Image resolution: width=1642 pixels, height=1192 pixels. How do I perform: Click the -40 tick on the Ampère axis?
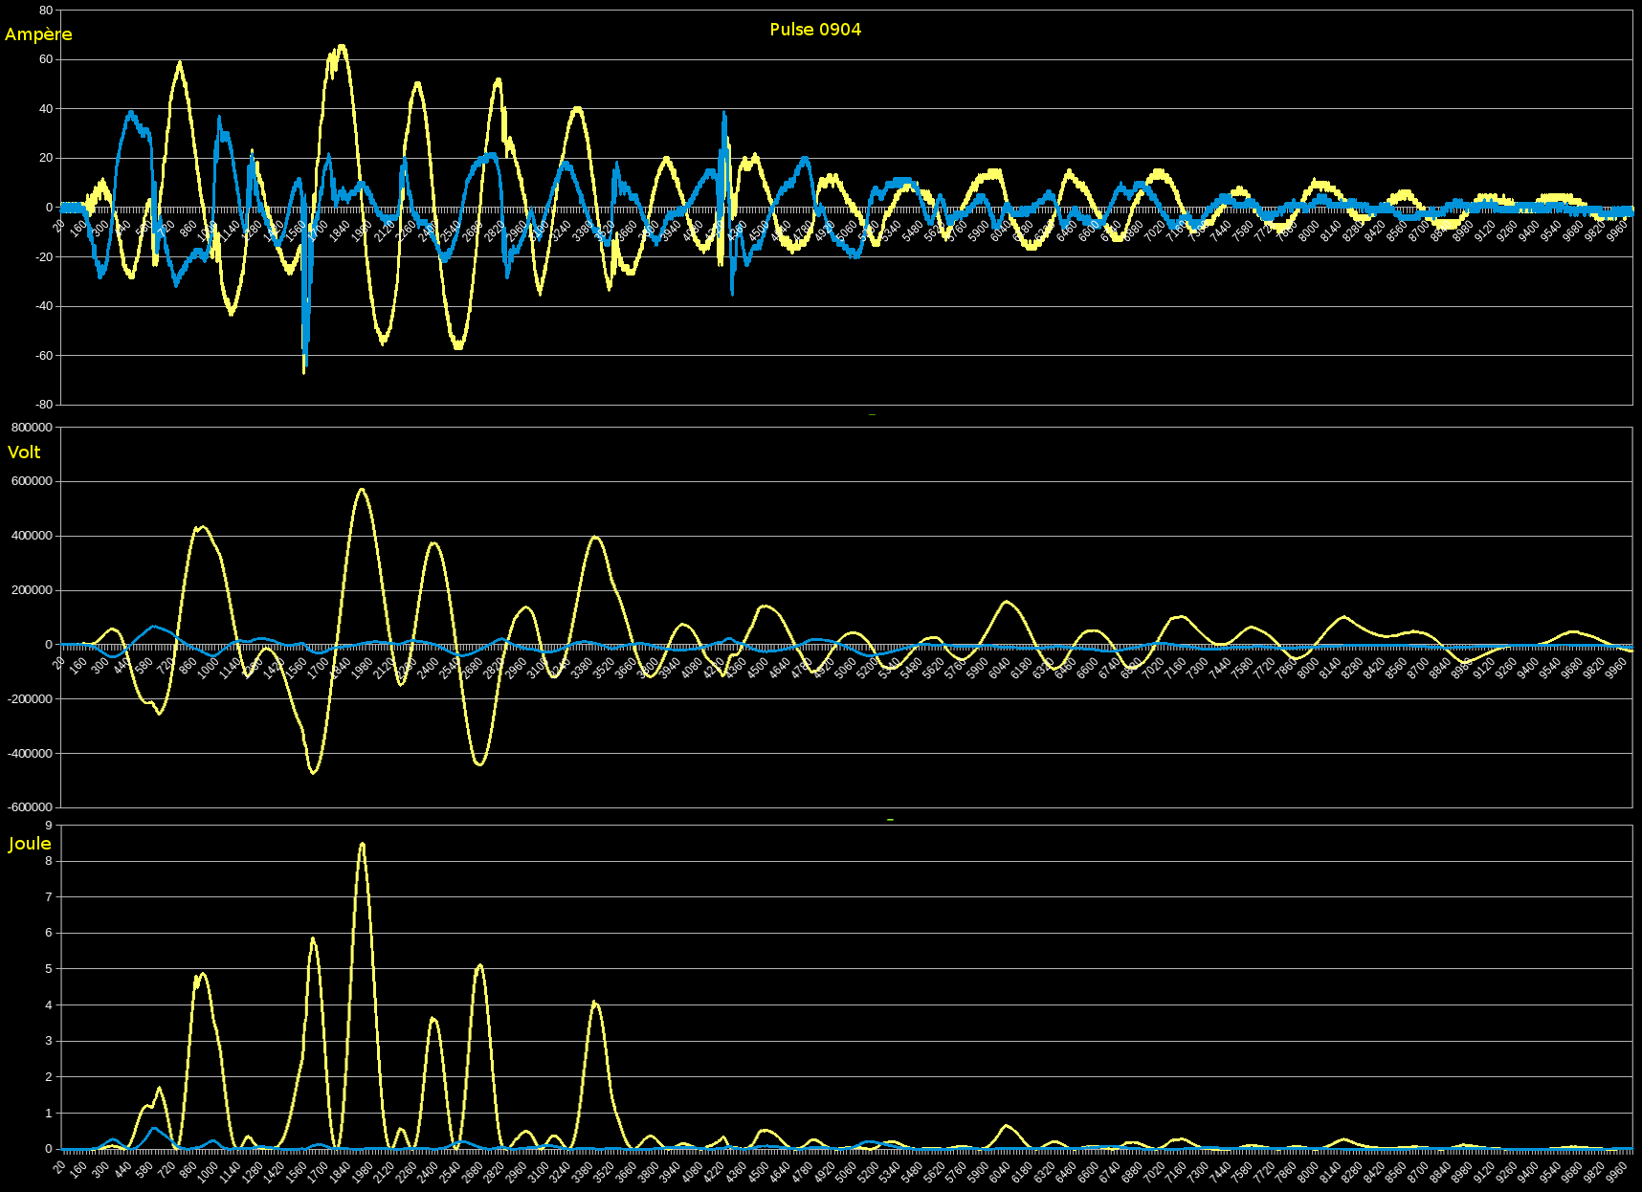(44, 306)
